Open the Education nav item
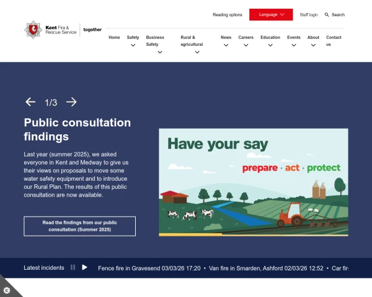The image size is (372, 297). 270,37
